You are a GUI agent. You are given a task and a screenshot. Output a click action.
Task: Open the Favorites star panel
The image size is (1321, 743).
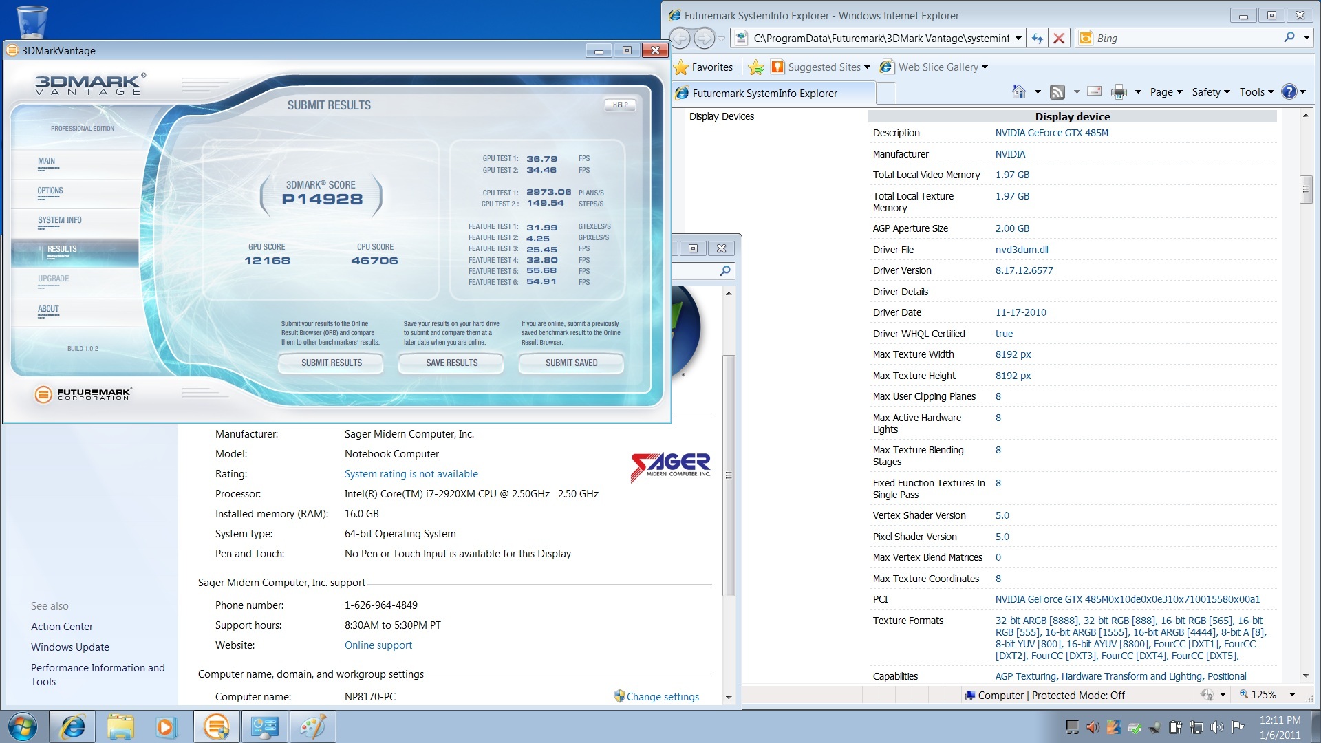click(704, 67)
